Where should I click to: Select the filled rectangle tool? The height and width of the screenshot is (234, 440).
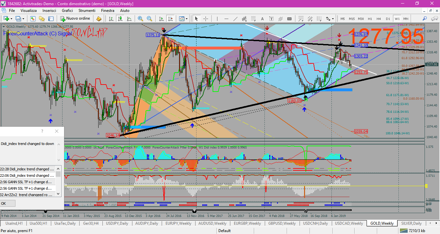[289, 18]
